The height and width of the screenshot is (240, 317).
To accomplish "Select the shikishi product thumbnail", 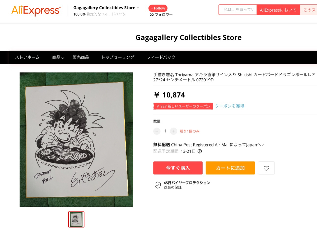I will tap(76, 219).
